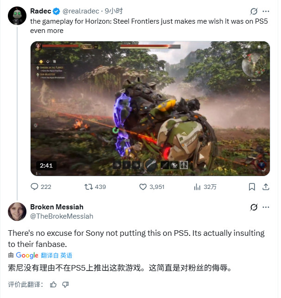Viewport: 281px width, 298px height.
Task: Rate translation with thumbs up
Action: pos(53,284)
